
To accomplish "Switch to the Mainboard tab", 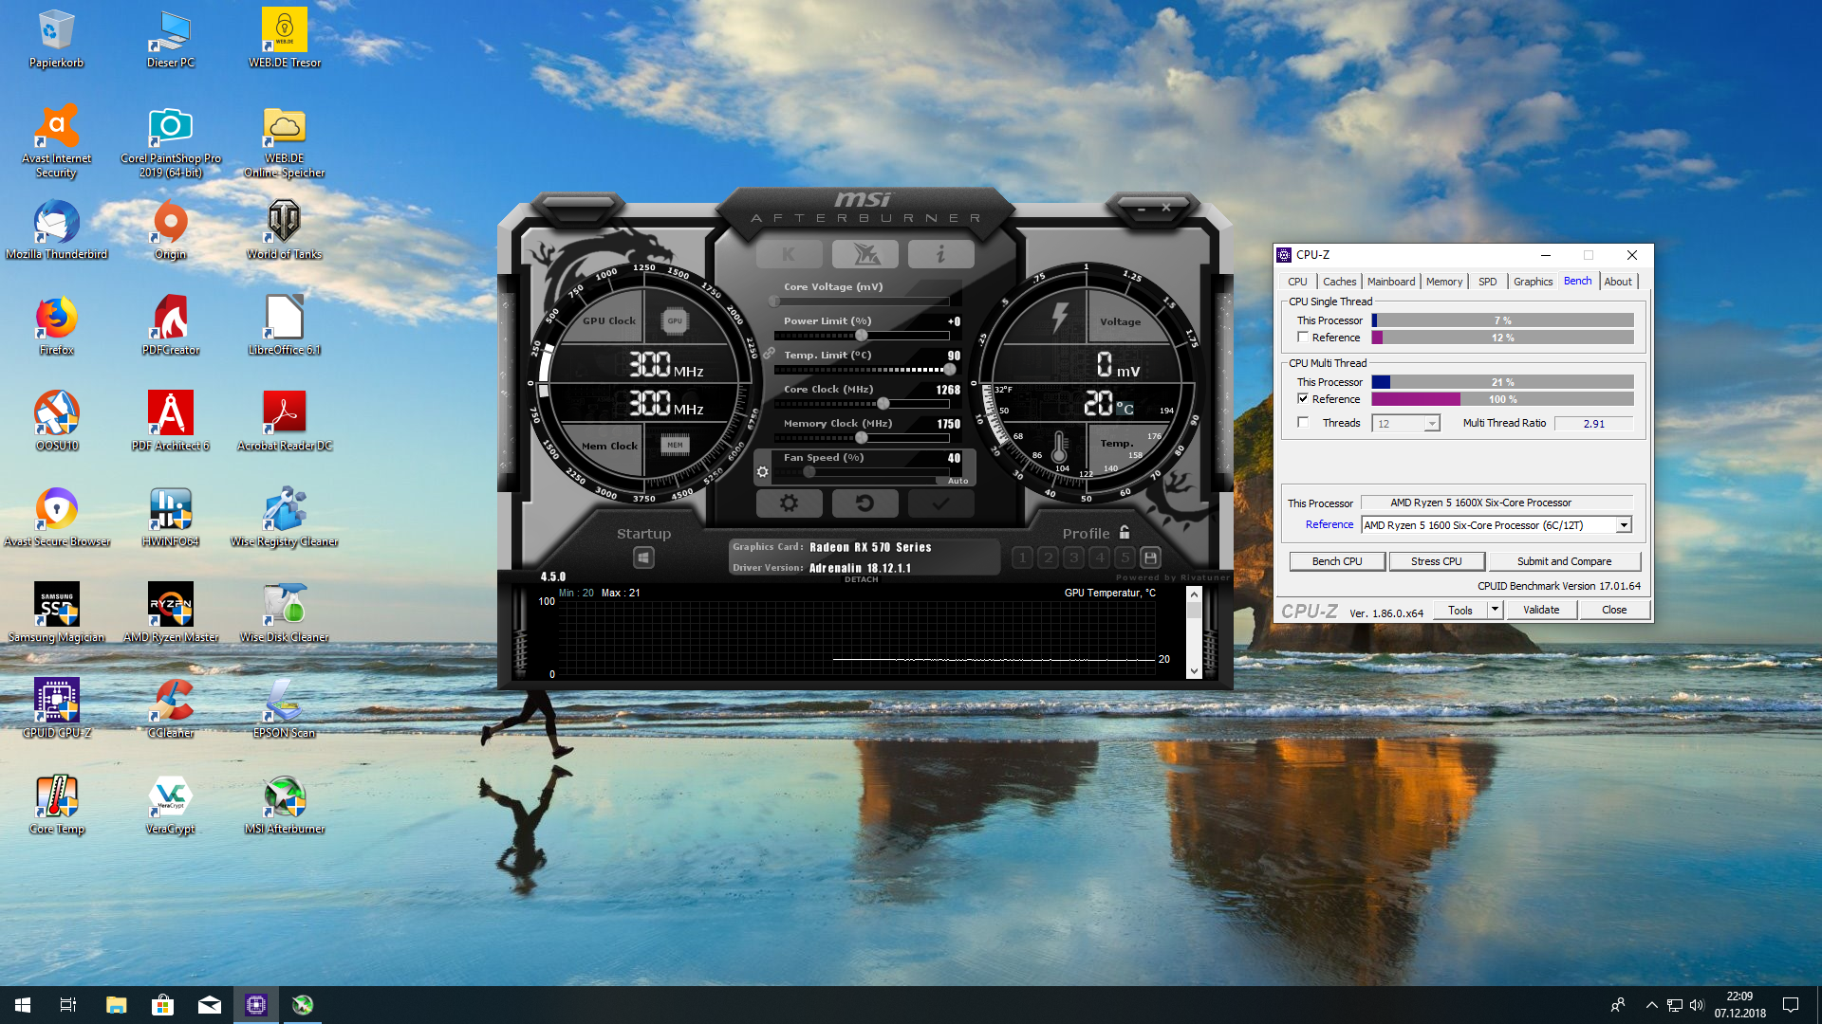I will tap(1390, 282).
